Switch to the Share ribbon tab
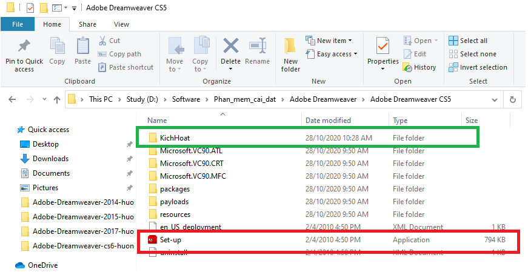 pyautogui.click(x=87, y=24)
